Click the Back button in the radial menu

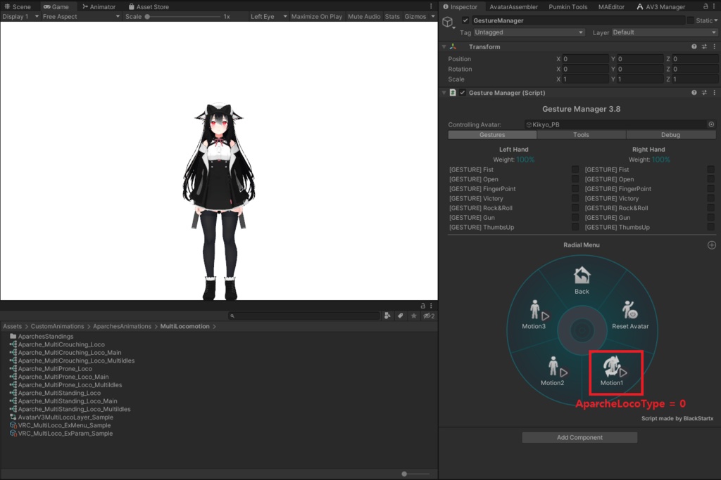[x=581, y=280]
